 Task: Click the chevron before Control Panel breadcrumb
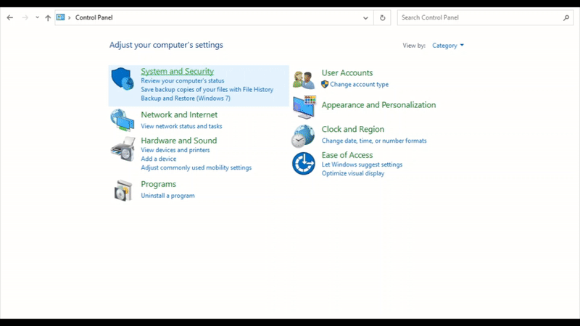(69, 17)
